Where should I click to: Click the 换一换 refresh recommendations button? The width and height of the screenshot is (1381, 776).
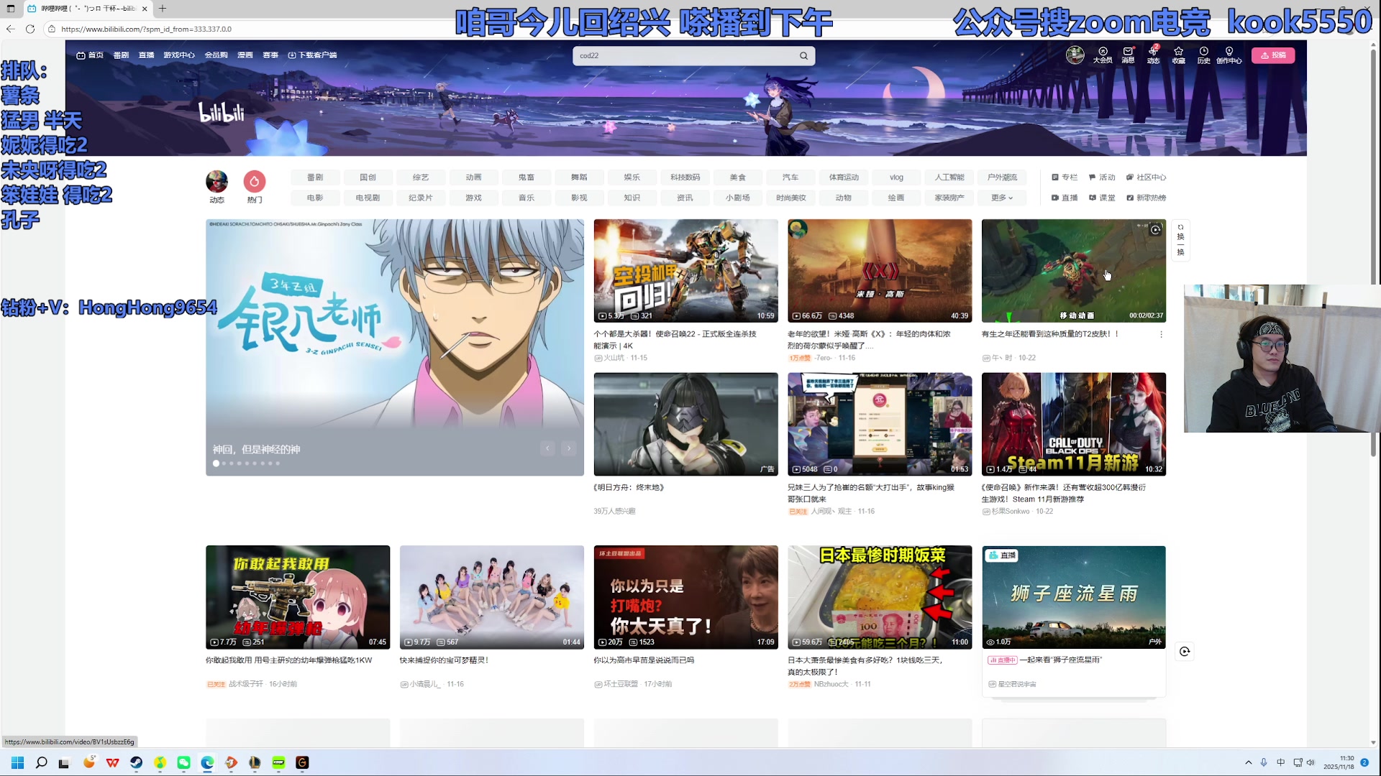tap(1180, 240)
